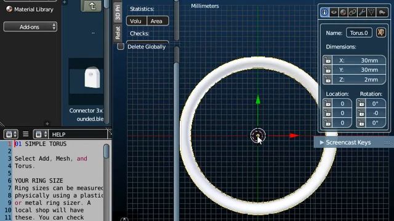Screen dimensions: 394x221
Task: Click the X dimension 30mm field
Action: pyautogui.click(x=359, y=60)
